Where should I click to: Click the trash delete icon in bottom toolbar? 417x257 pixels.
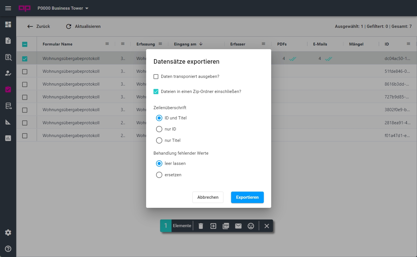(x=201, y=226)
